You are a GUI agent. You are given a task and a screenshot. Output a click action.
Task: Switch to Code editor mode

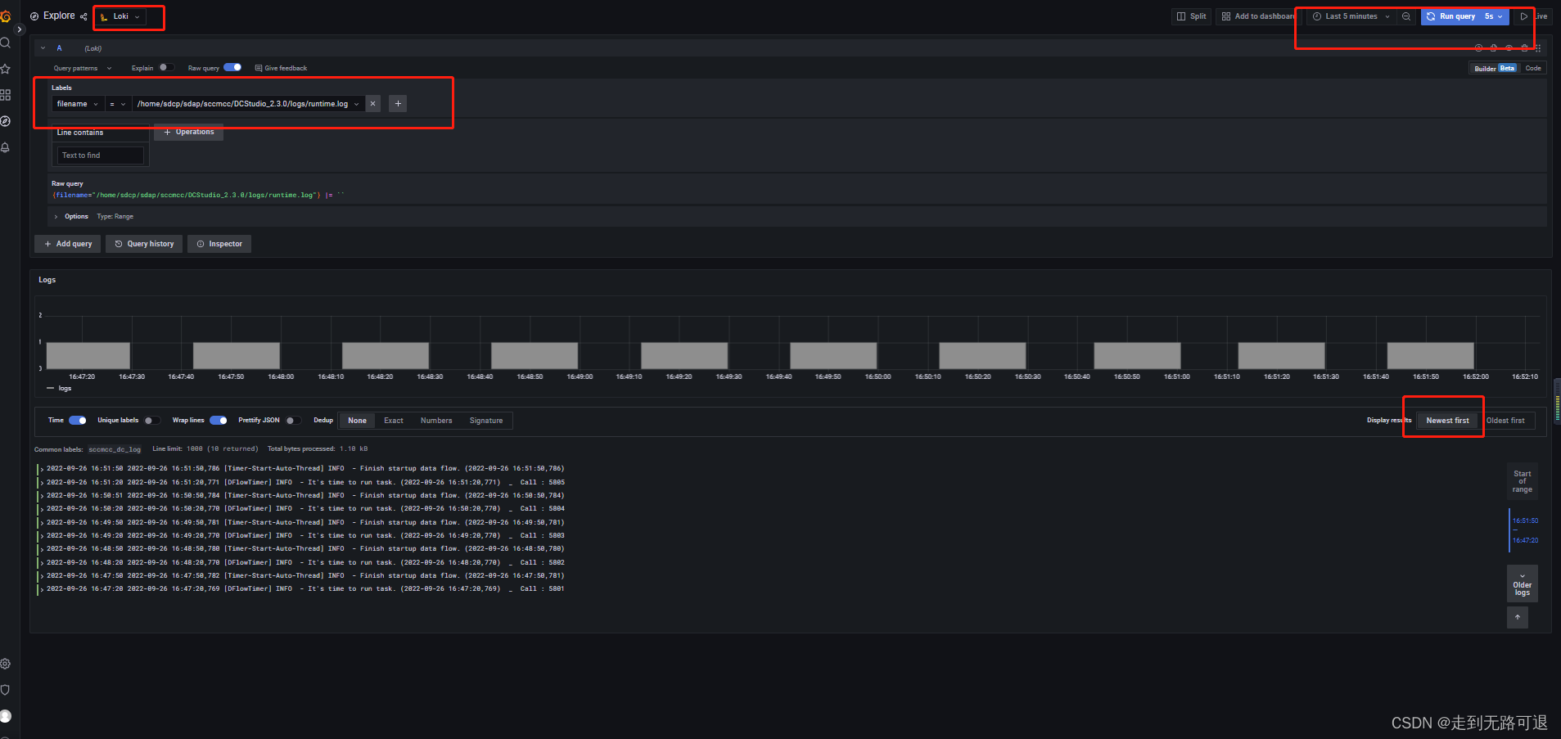tap(1533, 68)
